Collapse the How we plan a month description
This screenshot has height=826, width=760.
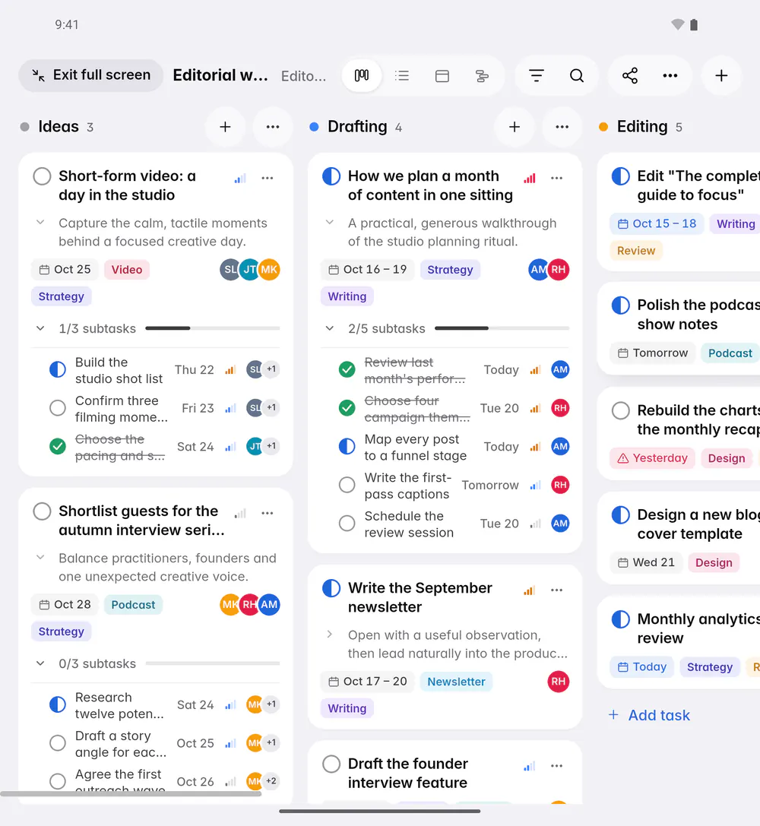coord(330,223)
